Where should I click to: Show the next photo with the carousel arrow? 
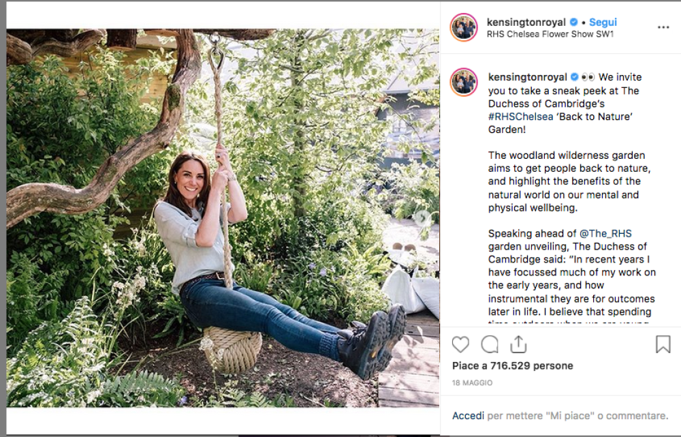point(422,218)
